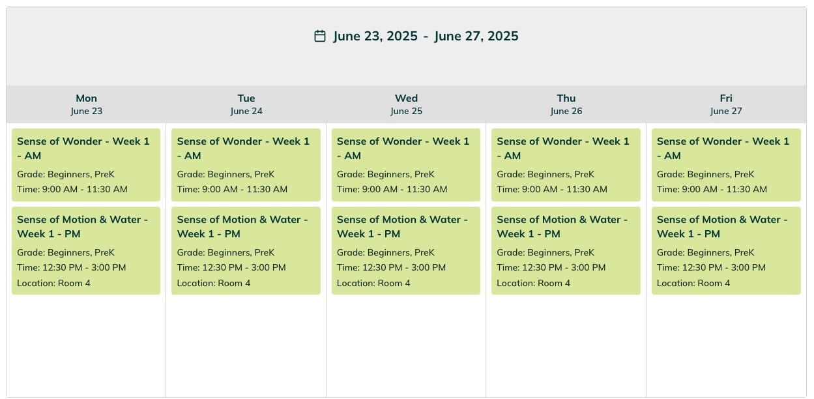
Task: Select the Fri June 27 column header
Action: pyautogui.click(x=726, y=104)
